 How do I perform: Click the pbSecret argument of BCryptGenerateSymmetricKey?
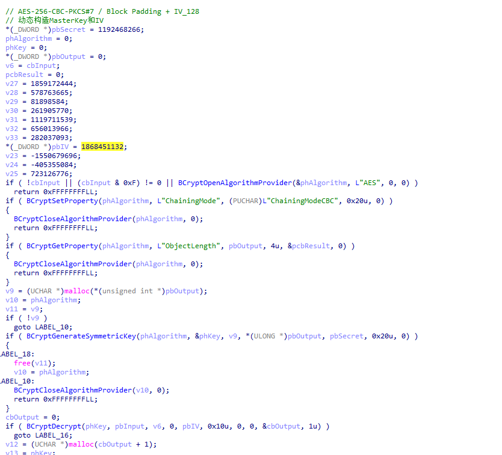pyautogui.click(x=347, y=336)
